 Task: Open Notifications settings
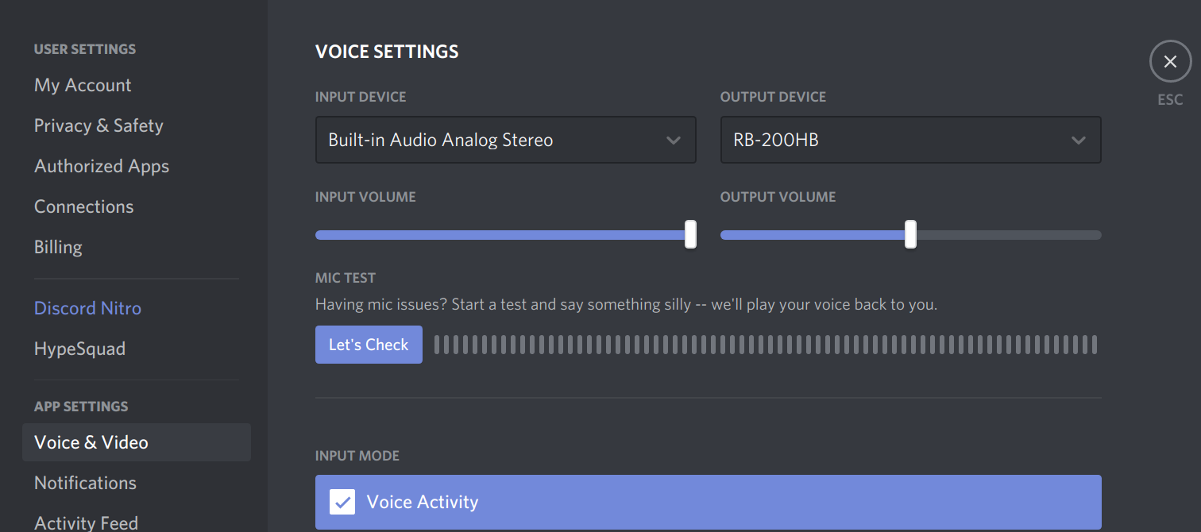pos(85,483)
